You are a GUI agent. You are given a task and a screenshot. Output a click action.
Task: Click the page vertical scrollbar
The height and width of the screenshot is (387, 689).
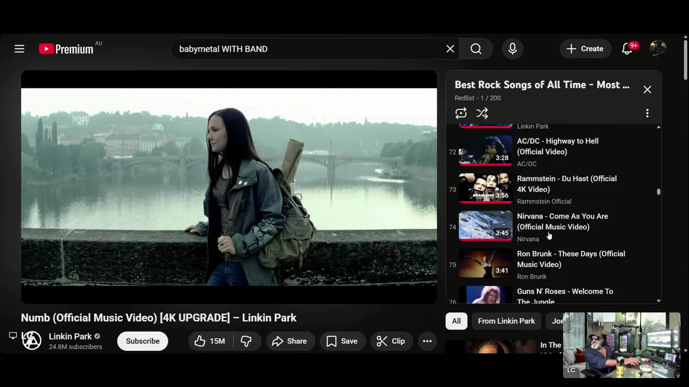coord(685,59)
